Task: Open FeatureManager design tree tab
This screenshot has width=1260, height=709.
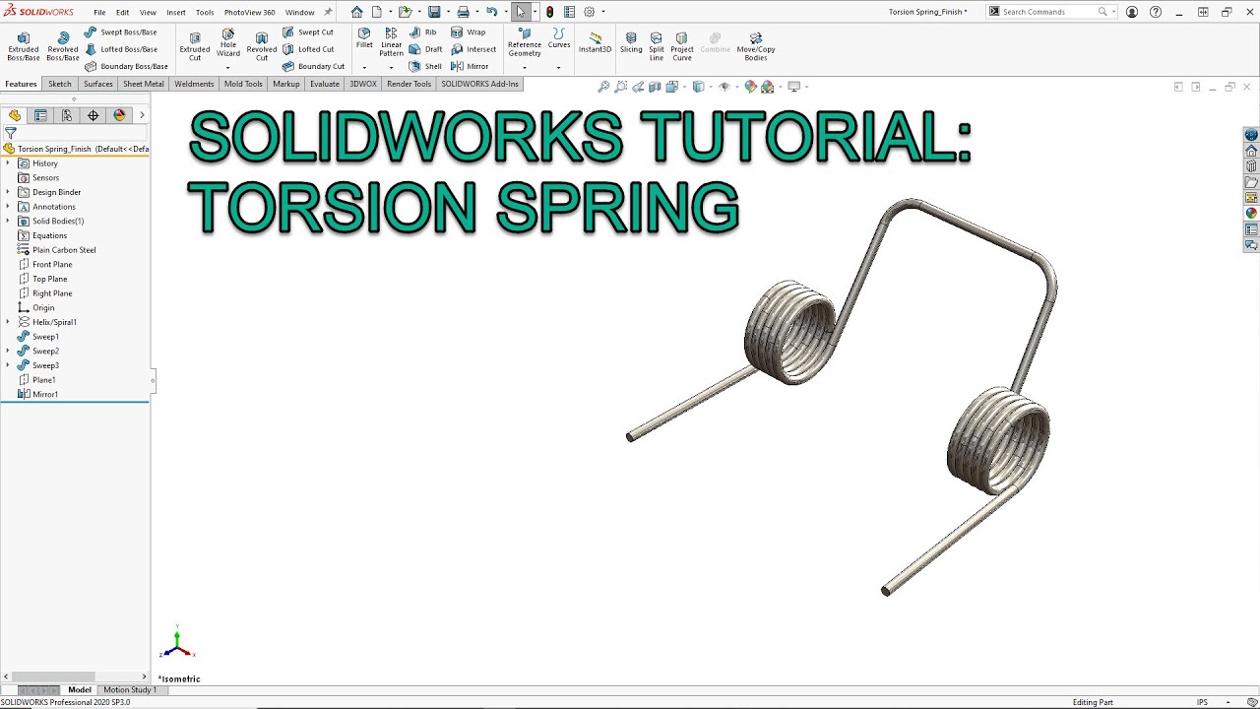Action: [x=15, y=115]
